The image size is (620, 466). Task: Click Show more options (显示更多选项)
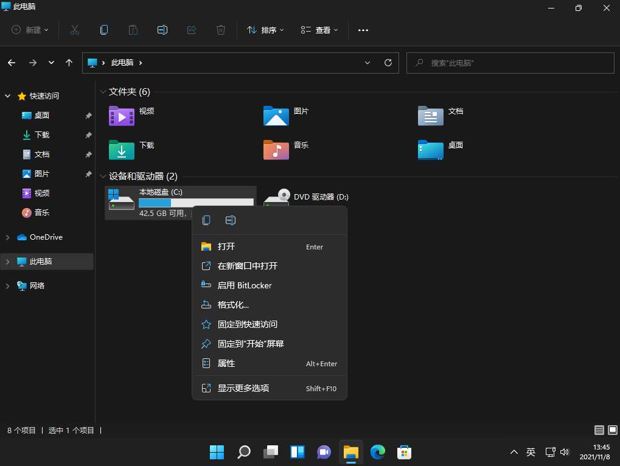[243, 388]
